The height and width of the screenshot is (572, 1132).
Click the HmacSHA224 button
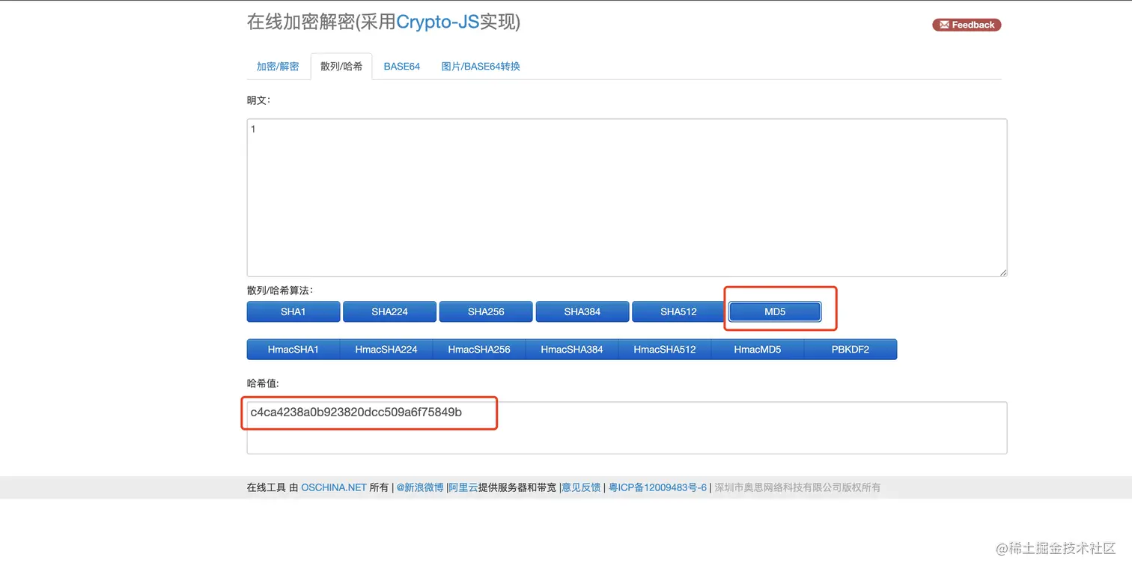386,349
